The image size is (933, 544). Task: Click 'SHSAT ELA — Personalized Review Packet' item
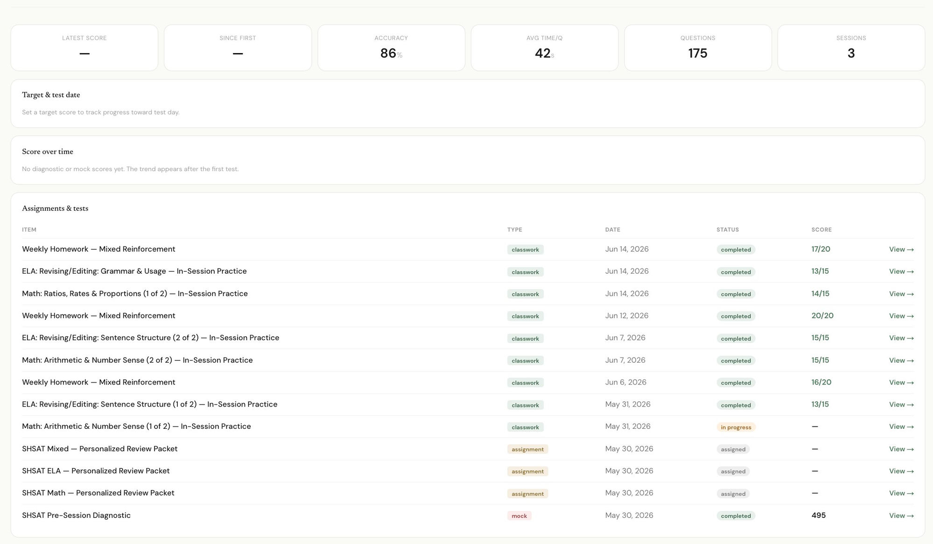[96, 471]
